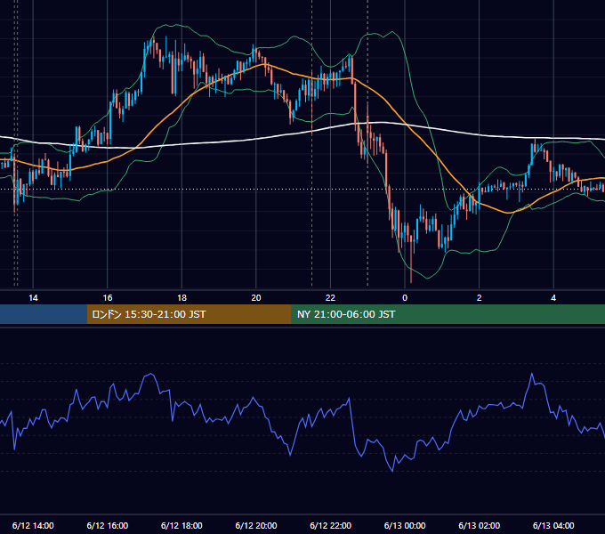Click the 6/12 20:00 date label
Image resolution: width=605 pixels, height=534 pixels.
pos(256,525)
